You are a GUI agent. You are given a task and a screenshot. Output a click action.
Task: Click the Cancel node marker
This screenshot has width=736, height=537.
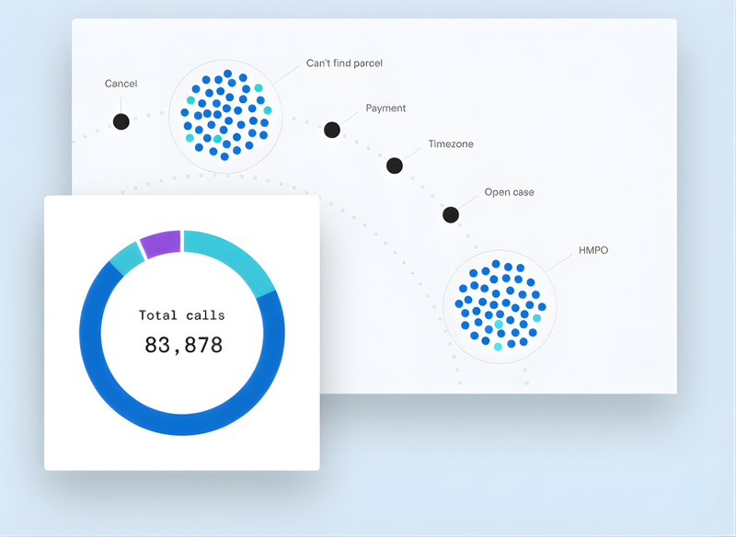(121, 120)
